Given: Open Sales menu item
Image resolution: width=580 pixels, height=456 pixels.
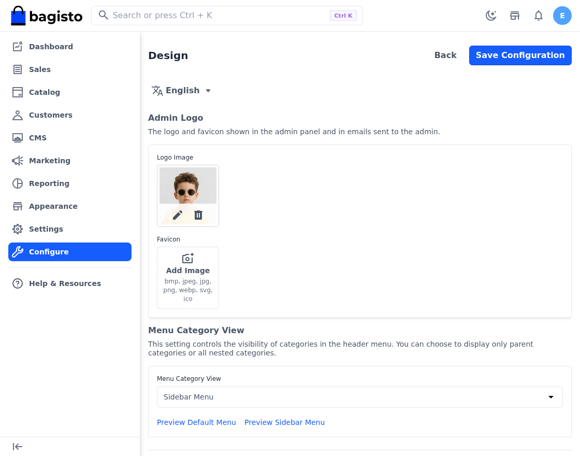Looking at the screenshot, I should pos(70,69).
